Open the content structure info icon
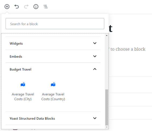This screenshot has width=152, height=131. (36, 7)
